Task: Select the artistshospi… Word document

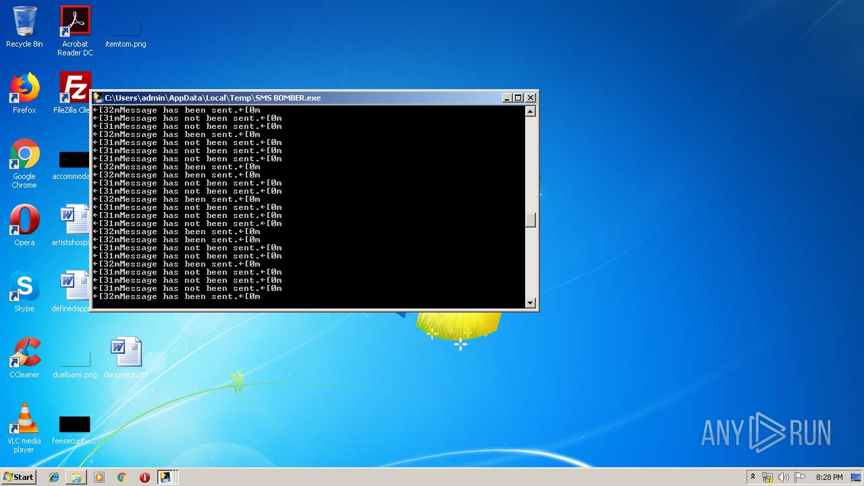Action: (x=72, y=225)
